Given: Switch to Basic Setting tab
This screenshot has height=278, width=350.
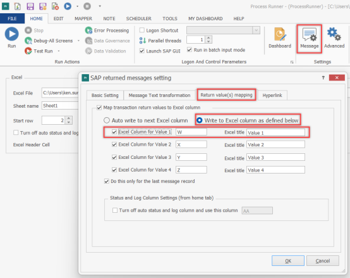Looking at the screenshot, I should pyautogui.click(x=105, y=96).
